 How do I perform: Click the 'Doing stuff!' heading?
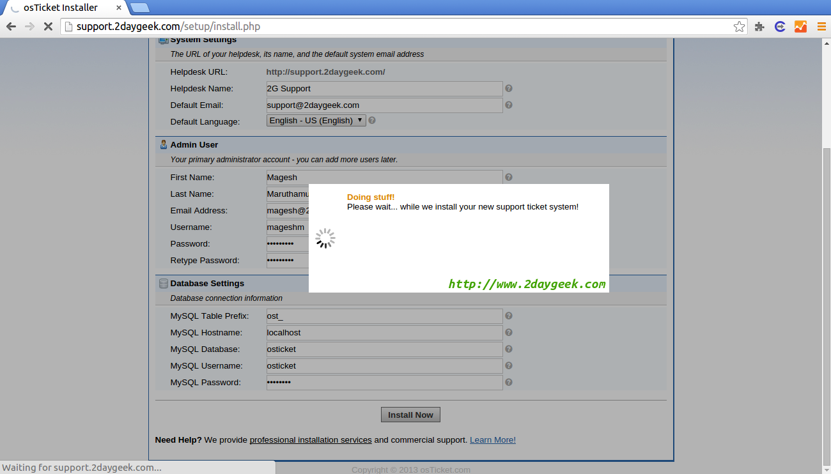[x=371, y=197]
